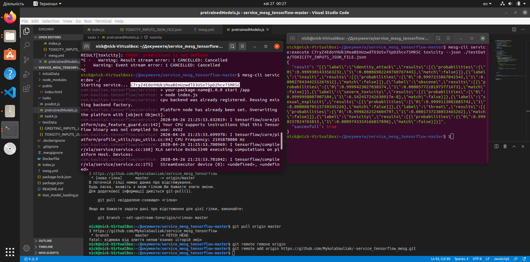The height and width of the screenshot is (262, 530).
Task: Change encoding via UTF-8 in status bar
Action: click(477, 259)
